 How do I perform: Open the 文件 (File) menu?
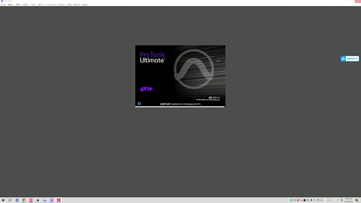pyautogui.click(x=4, y=5)
